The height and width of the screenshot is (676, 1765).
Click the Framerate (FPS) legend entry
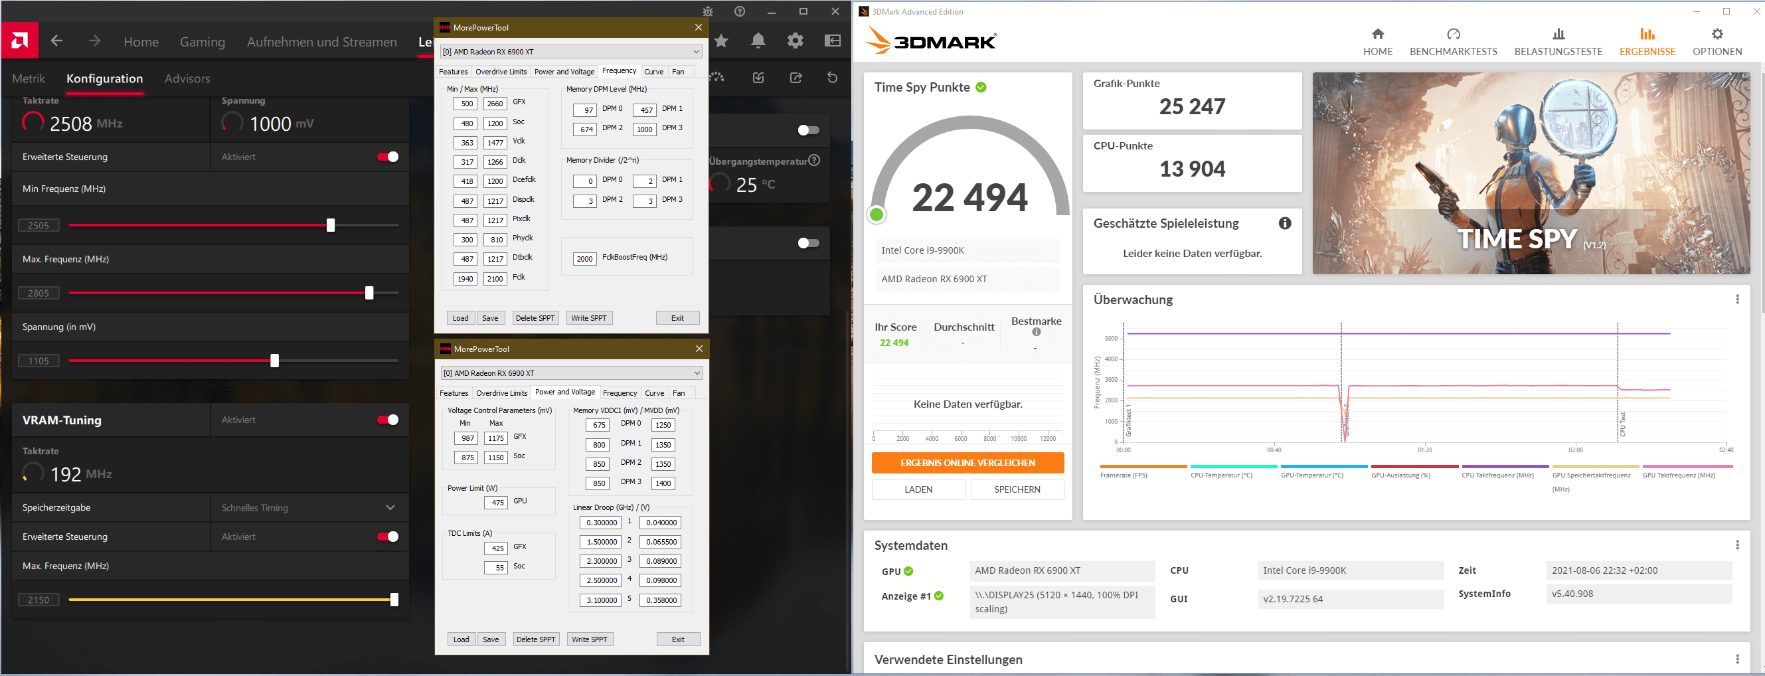(1143, 472)
